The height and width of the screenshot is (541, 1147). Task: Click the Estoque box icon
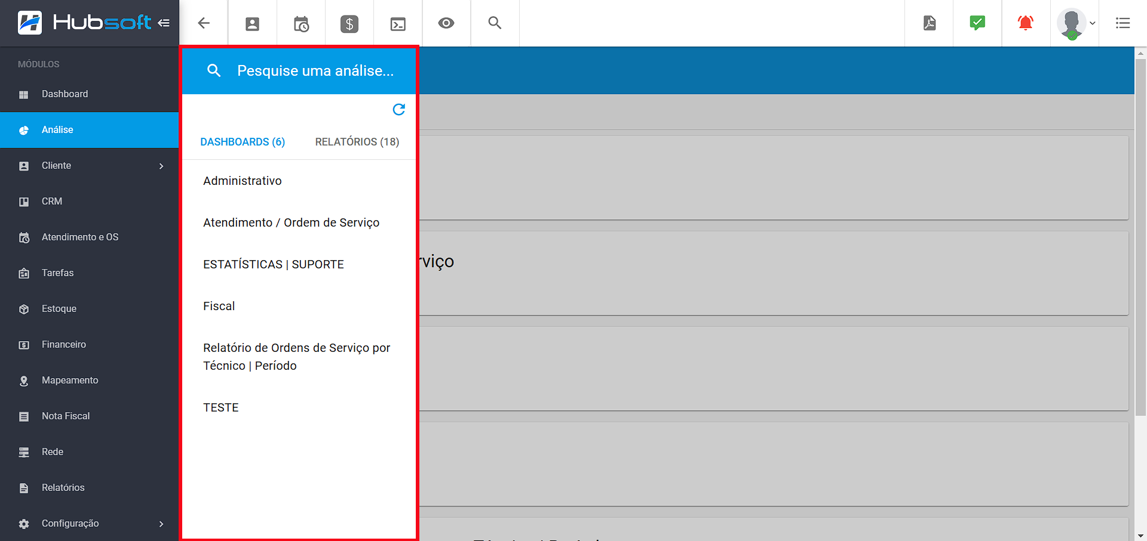tap(24, 310)
